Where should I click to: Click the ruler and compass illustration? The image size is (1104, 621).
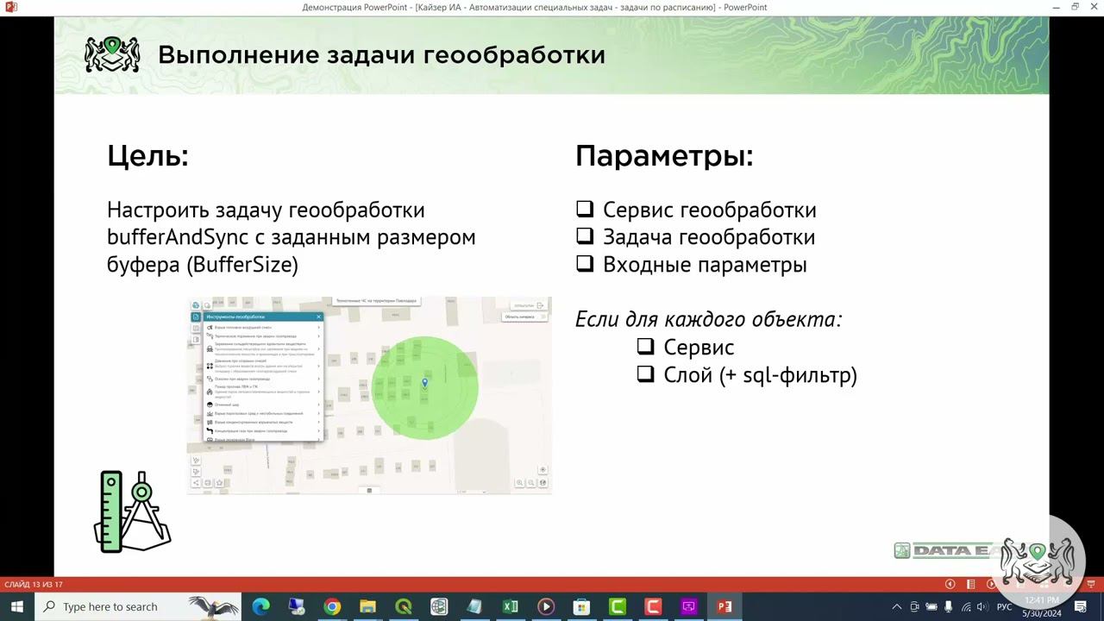click(133, 511)
